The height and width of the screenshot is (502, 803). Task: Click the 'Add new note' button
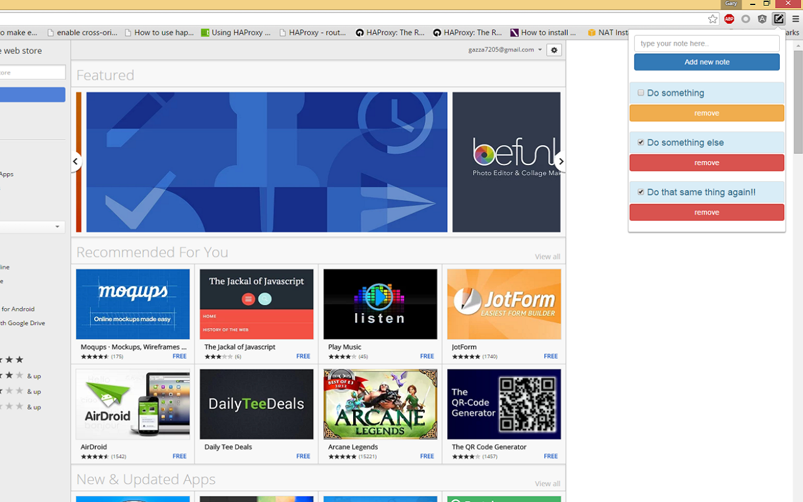(707, 62)
